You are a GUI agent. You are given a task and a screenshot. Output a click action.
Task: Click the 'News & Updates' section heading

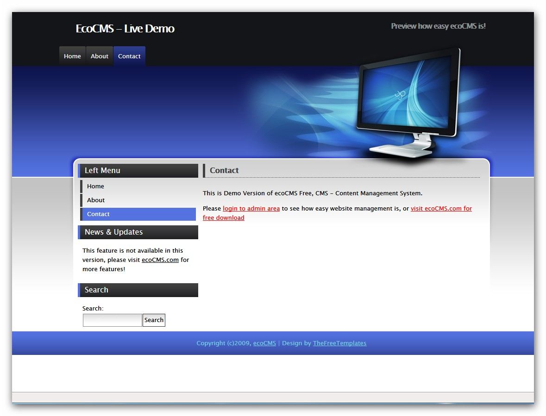tap(138, 232)
